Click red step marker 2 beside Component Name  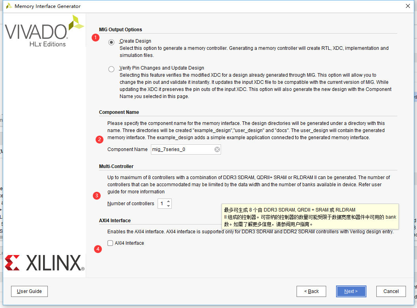[x=99, y=139]
